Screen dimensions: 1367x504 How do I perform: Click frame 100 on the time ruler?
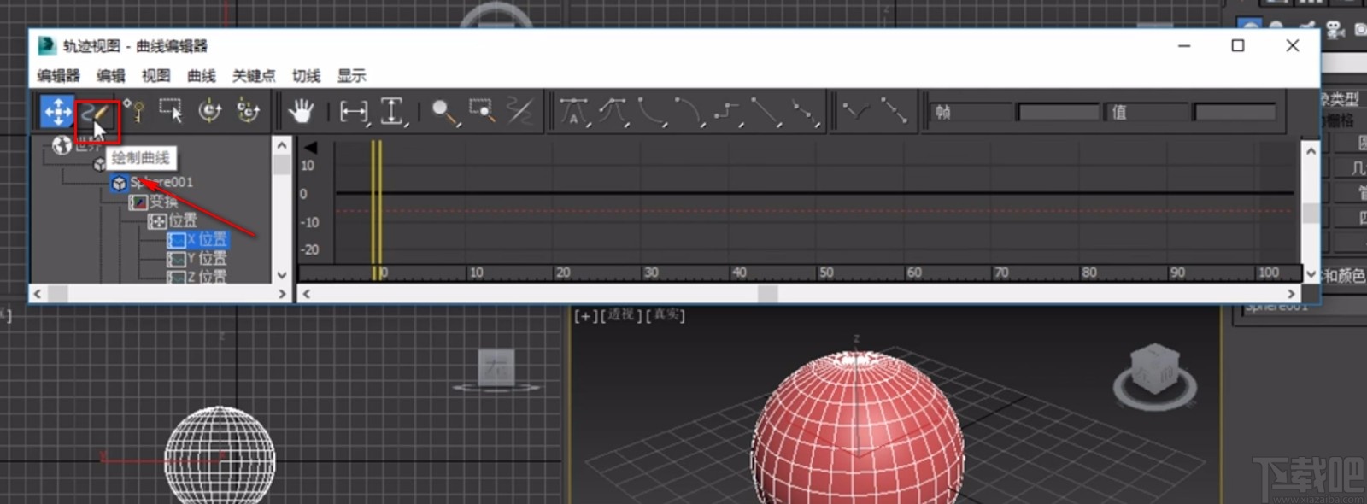click(x=1268, y=273)
